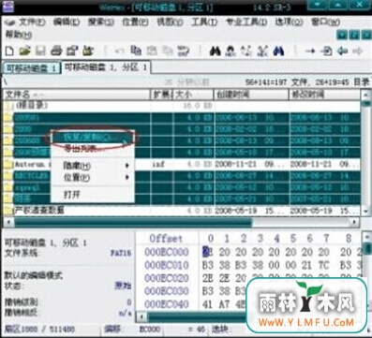Select the RECYCLER folder row
This screenshot has height=338, width=372.
coord(183,176)
